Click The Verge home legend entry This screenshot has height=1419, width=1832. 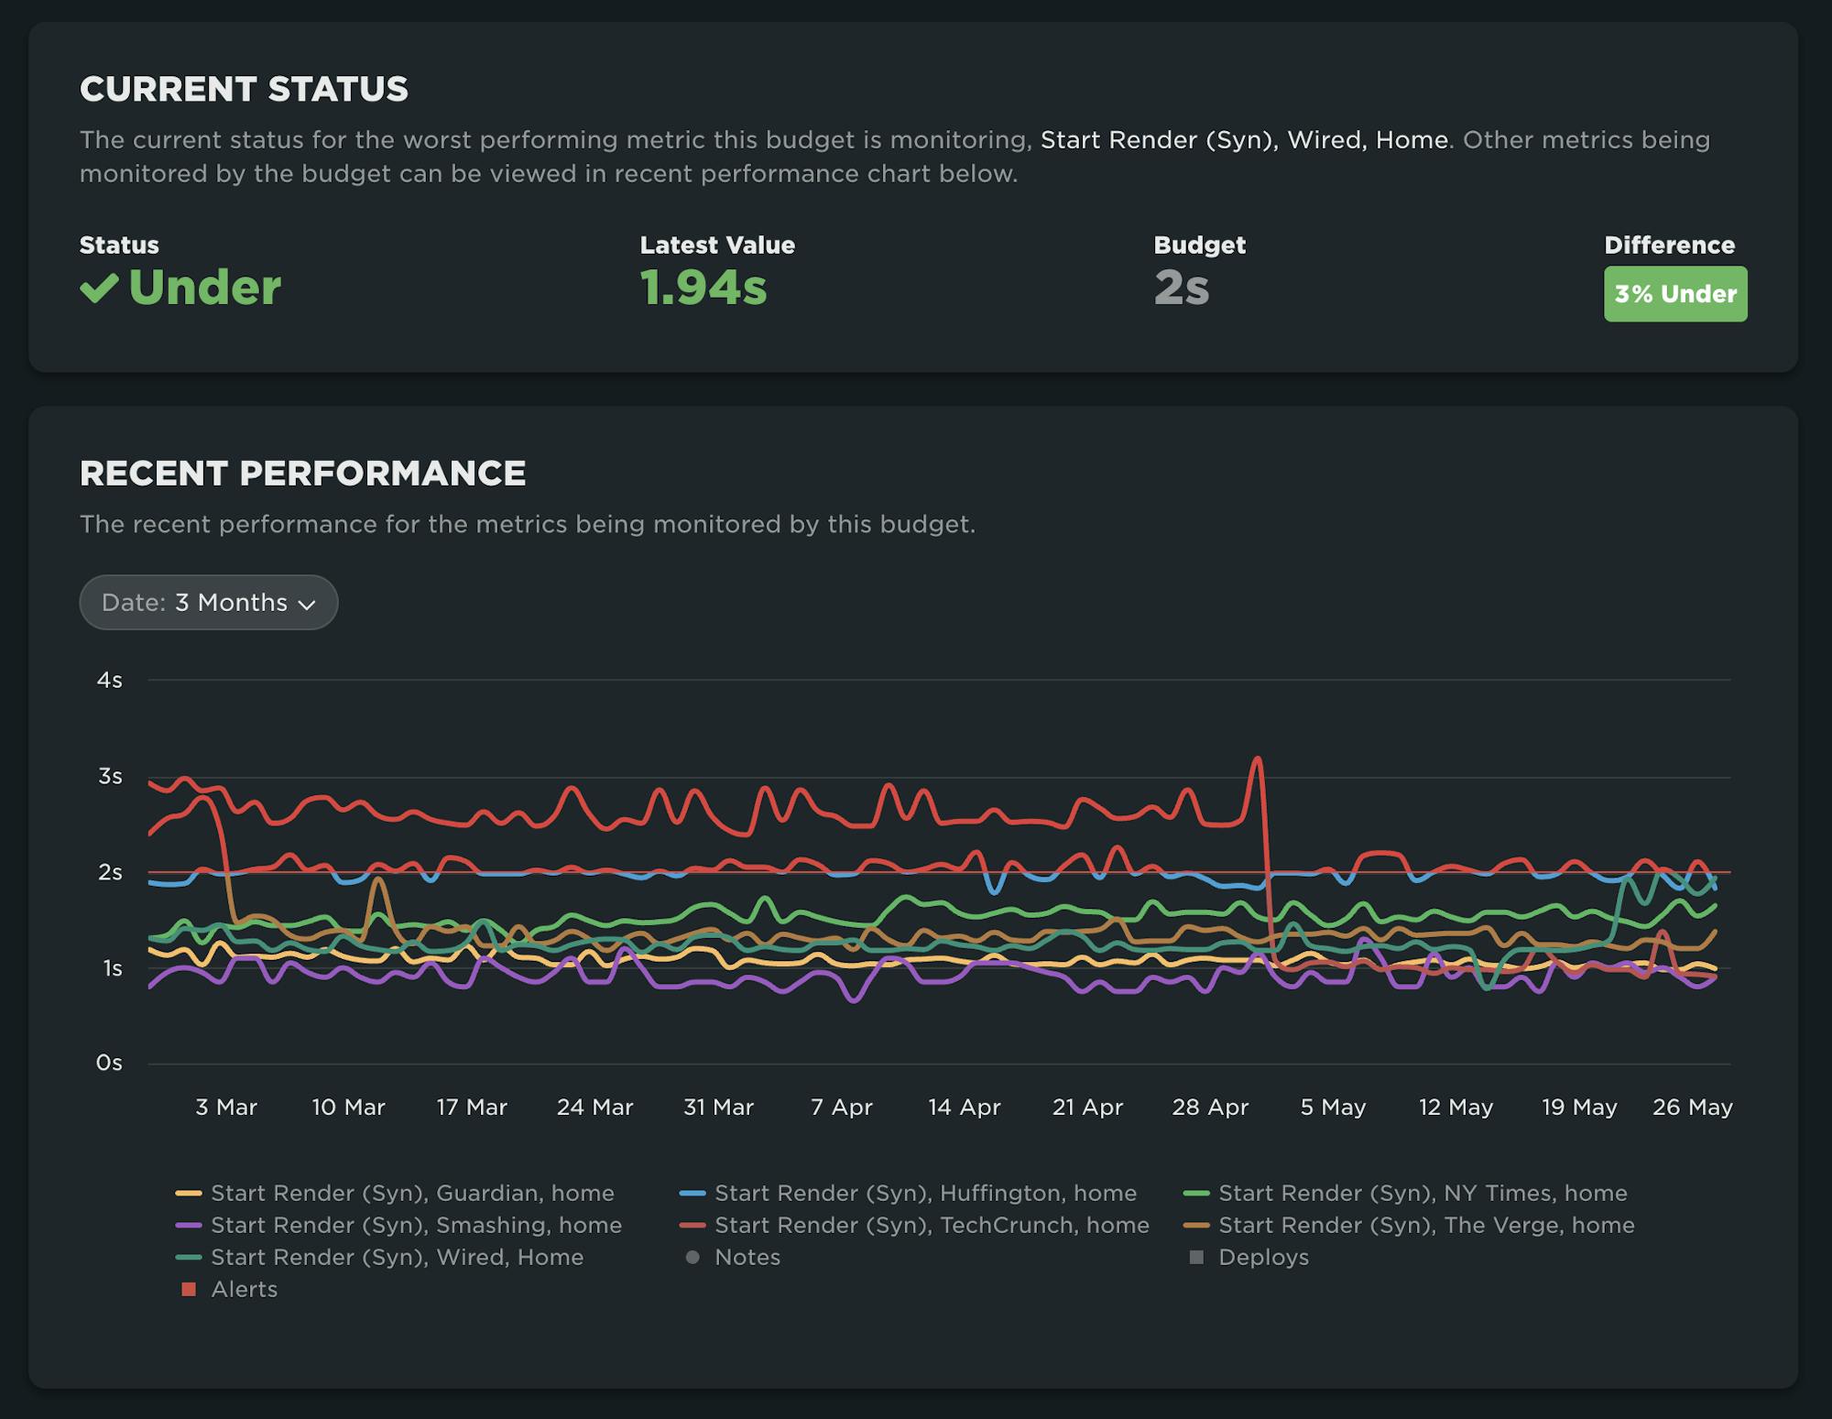pos(1425,1225)
